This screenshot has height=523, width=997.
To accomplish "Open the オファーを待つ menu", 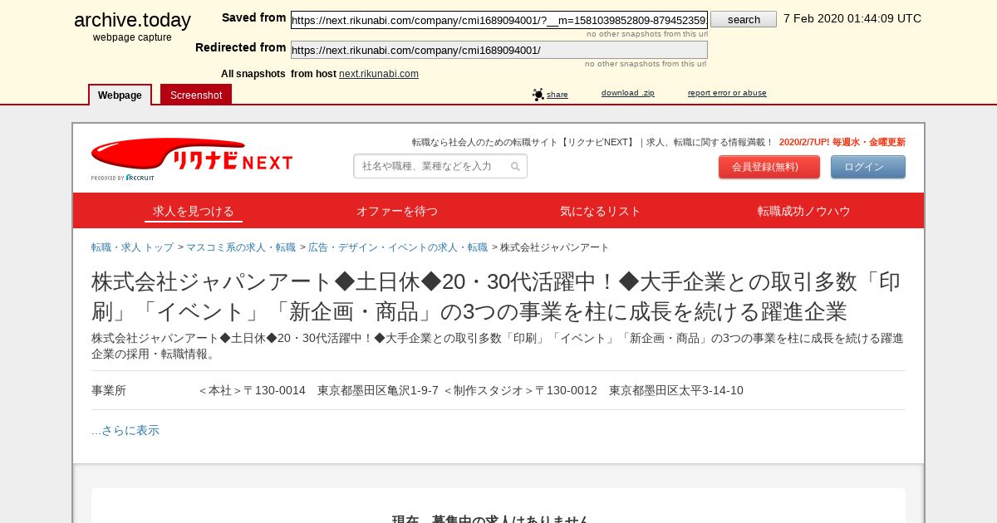I will pyautogui.click(x=397, y=211).
